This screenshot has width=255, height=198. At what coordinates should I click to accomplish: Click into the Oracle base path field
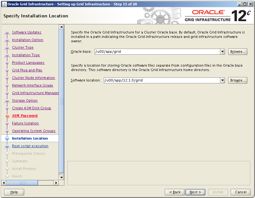pyautogui.click(x=157, y=51)
